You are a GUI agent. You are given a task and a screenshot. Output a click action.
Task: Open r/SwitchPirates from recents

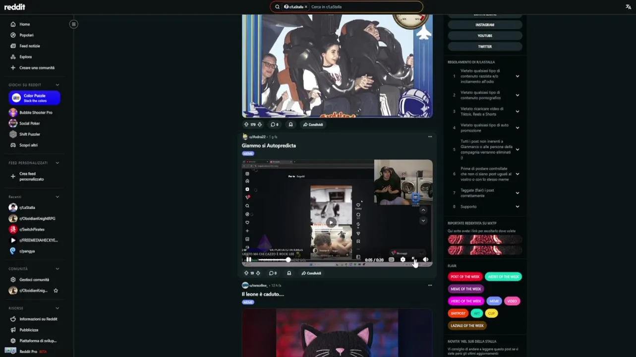[33, 230]
